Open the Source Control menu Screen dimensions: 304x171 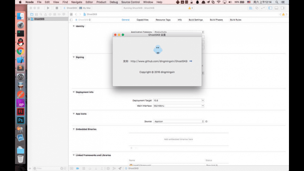pos(130,2)
